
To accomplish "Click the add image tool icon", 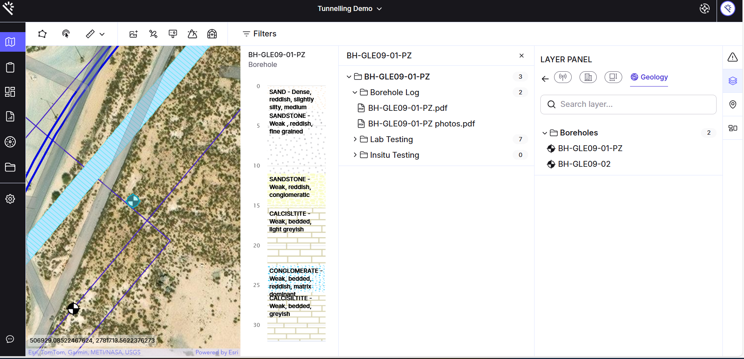I will [x=134, y=34].
